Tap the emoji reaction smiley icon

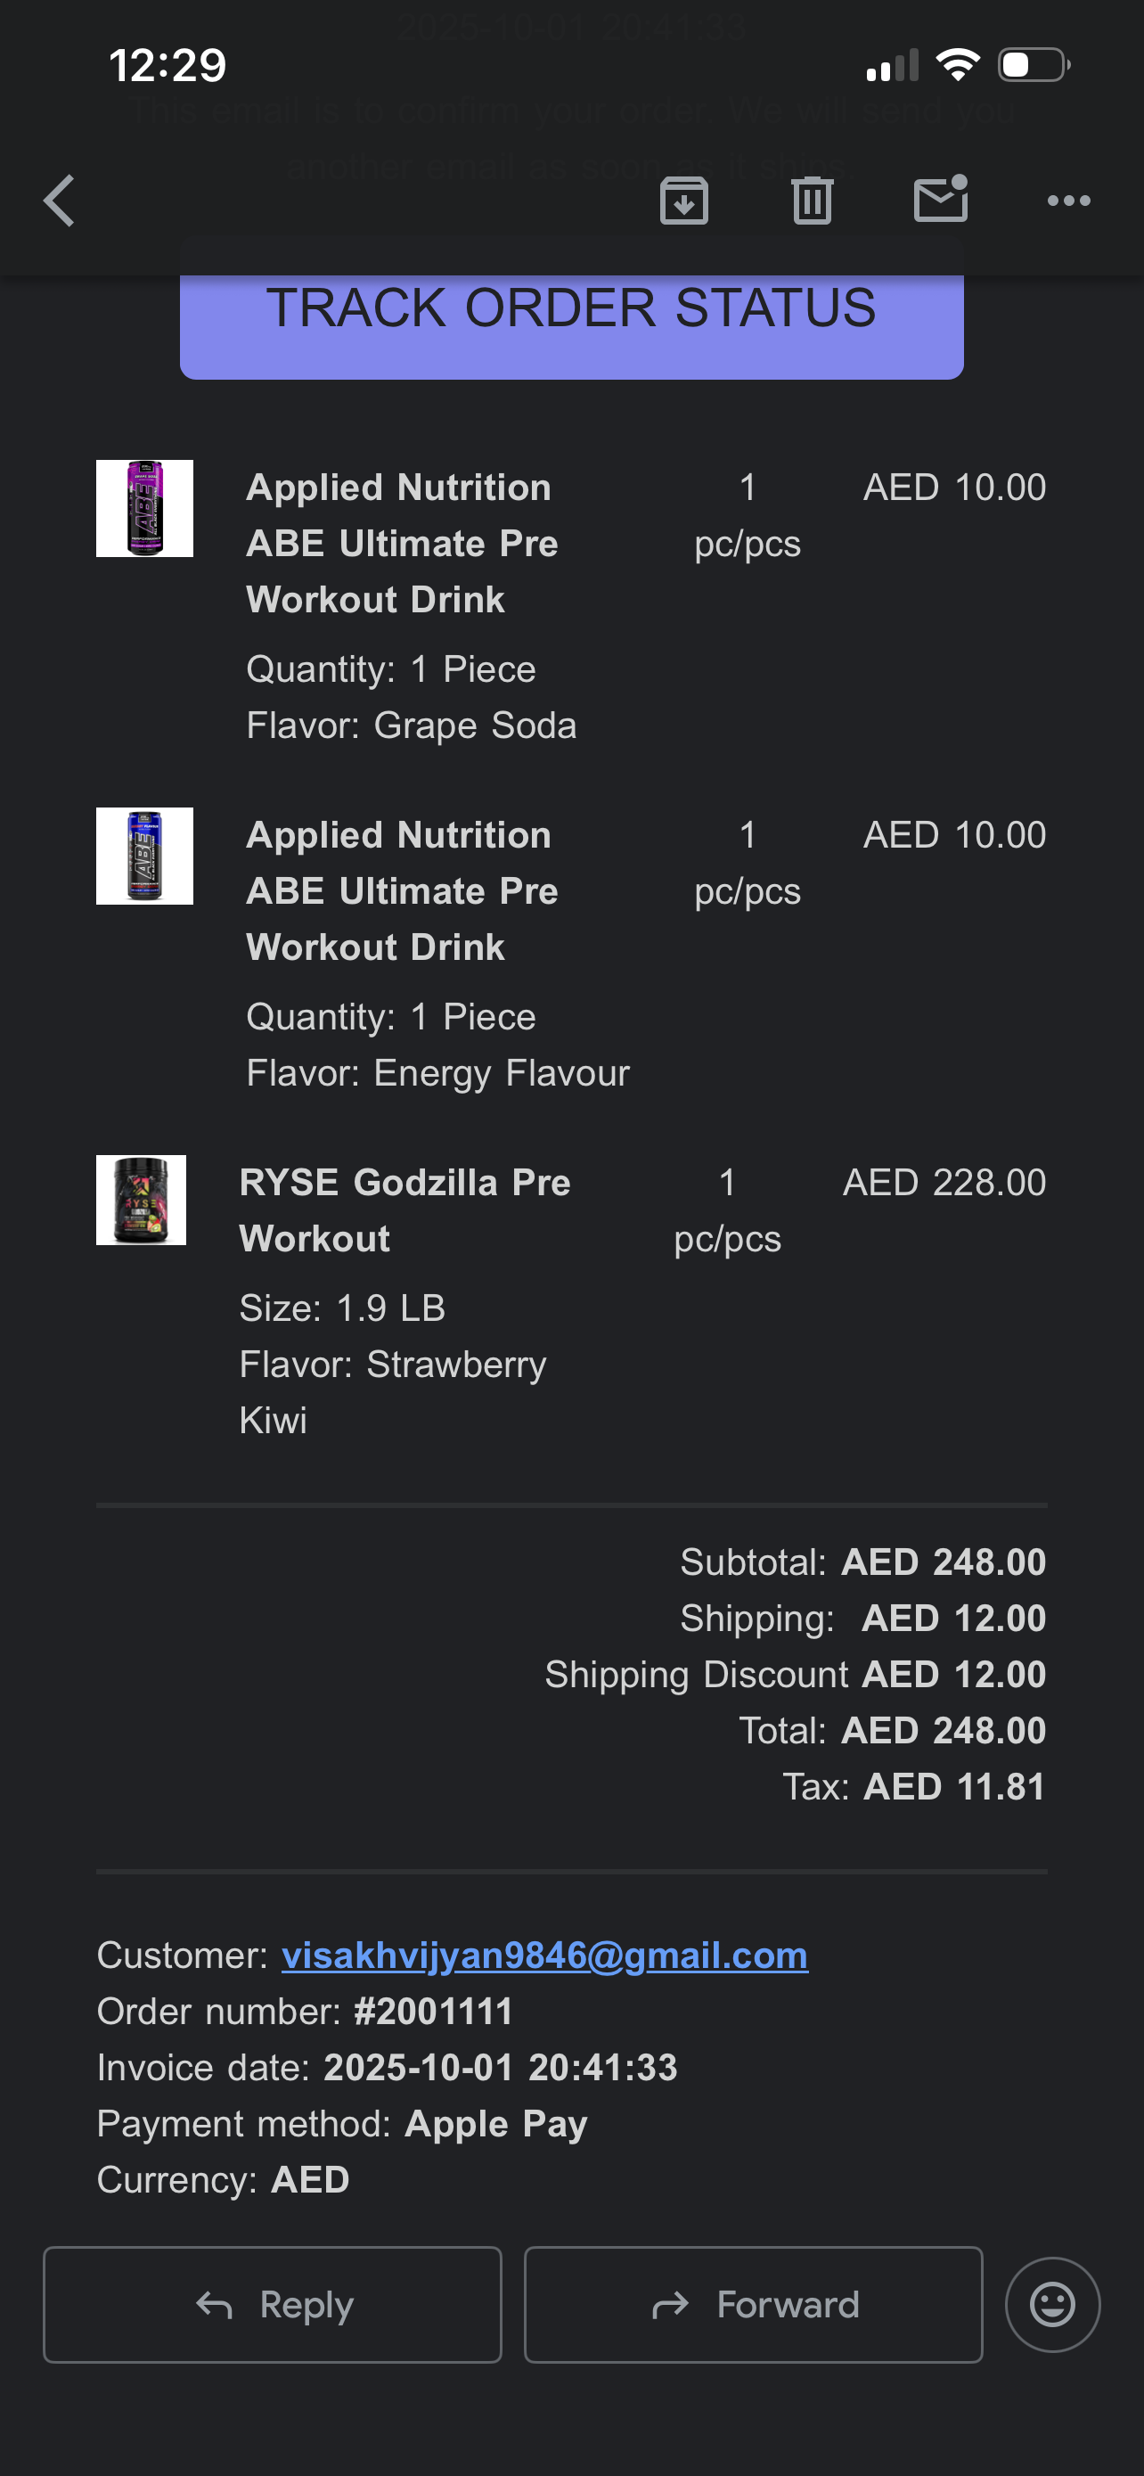pos(1052,2304)
